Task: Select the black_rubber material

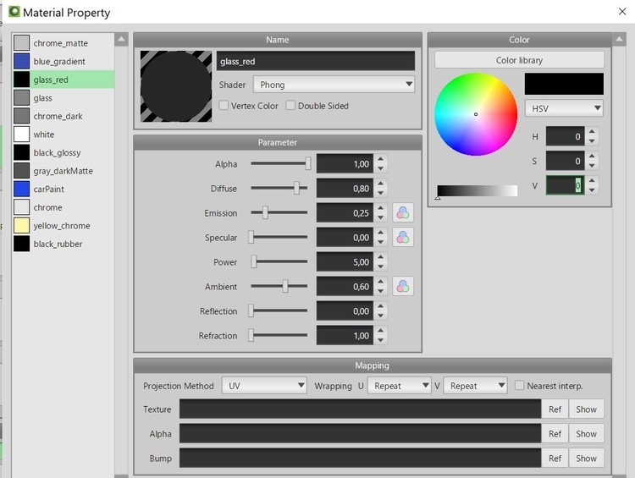Action: [x=63, y=244]
